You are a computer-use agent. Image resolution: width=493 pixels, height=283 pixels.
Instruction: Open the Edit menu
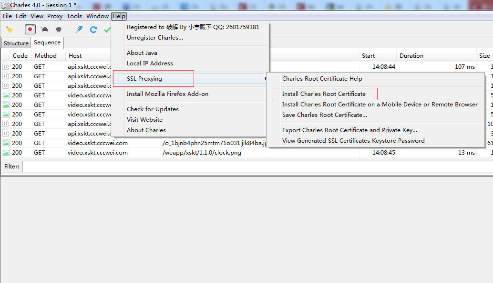21,16
